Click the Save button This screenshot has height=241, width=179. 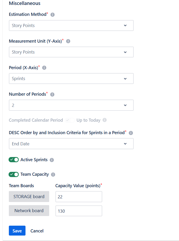[x=17, y=231]
